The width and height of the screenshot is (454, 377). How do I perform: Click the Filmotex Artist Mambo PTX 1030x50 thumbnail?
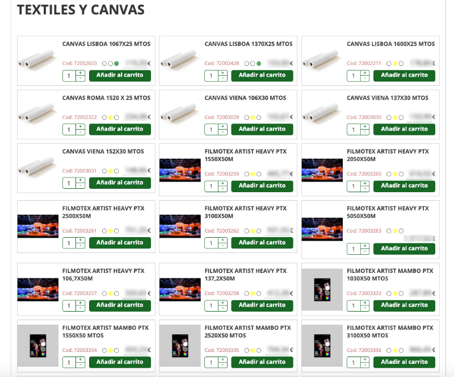click(322, 289)
